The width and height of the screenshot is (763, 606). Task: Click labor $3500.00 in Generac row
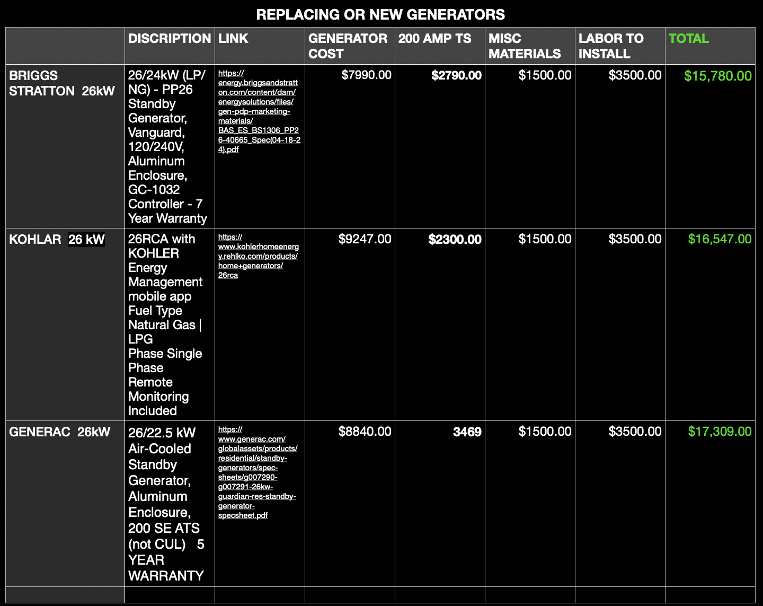click(635, 432)
